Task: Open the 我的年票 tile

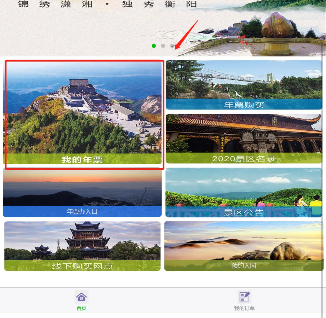Action: [x=82, y=112]
